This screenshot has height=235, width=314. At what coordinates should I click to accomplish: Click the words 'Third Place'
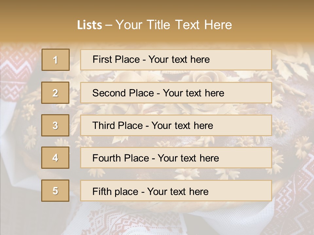tap(117, 125)
